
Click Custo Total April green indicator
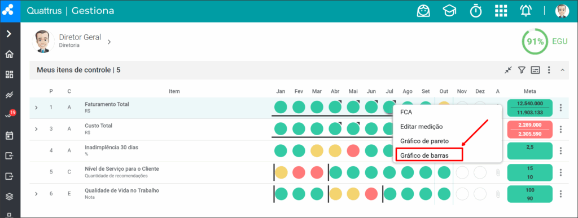coord(335,129)
